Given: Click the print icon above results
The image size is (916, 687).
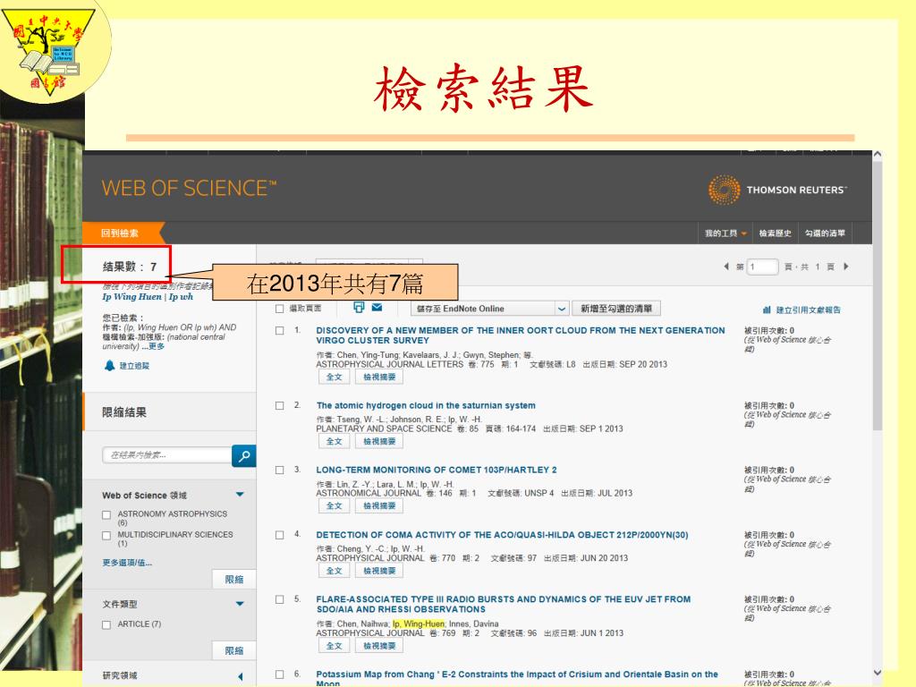Looking at the screenshot, I should coord(359,308).
